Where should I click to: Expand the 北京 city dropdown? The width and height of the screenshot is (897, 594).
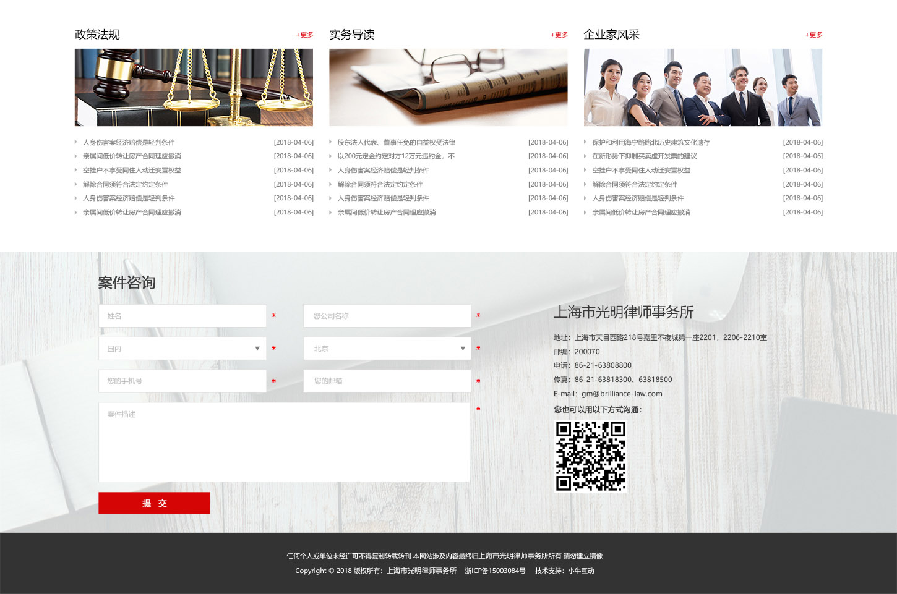tap(387, 349)
